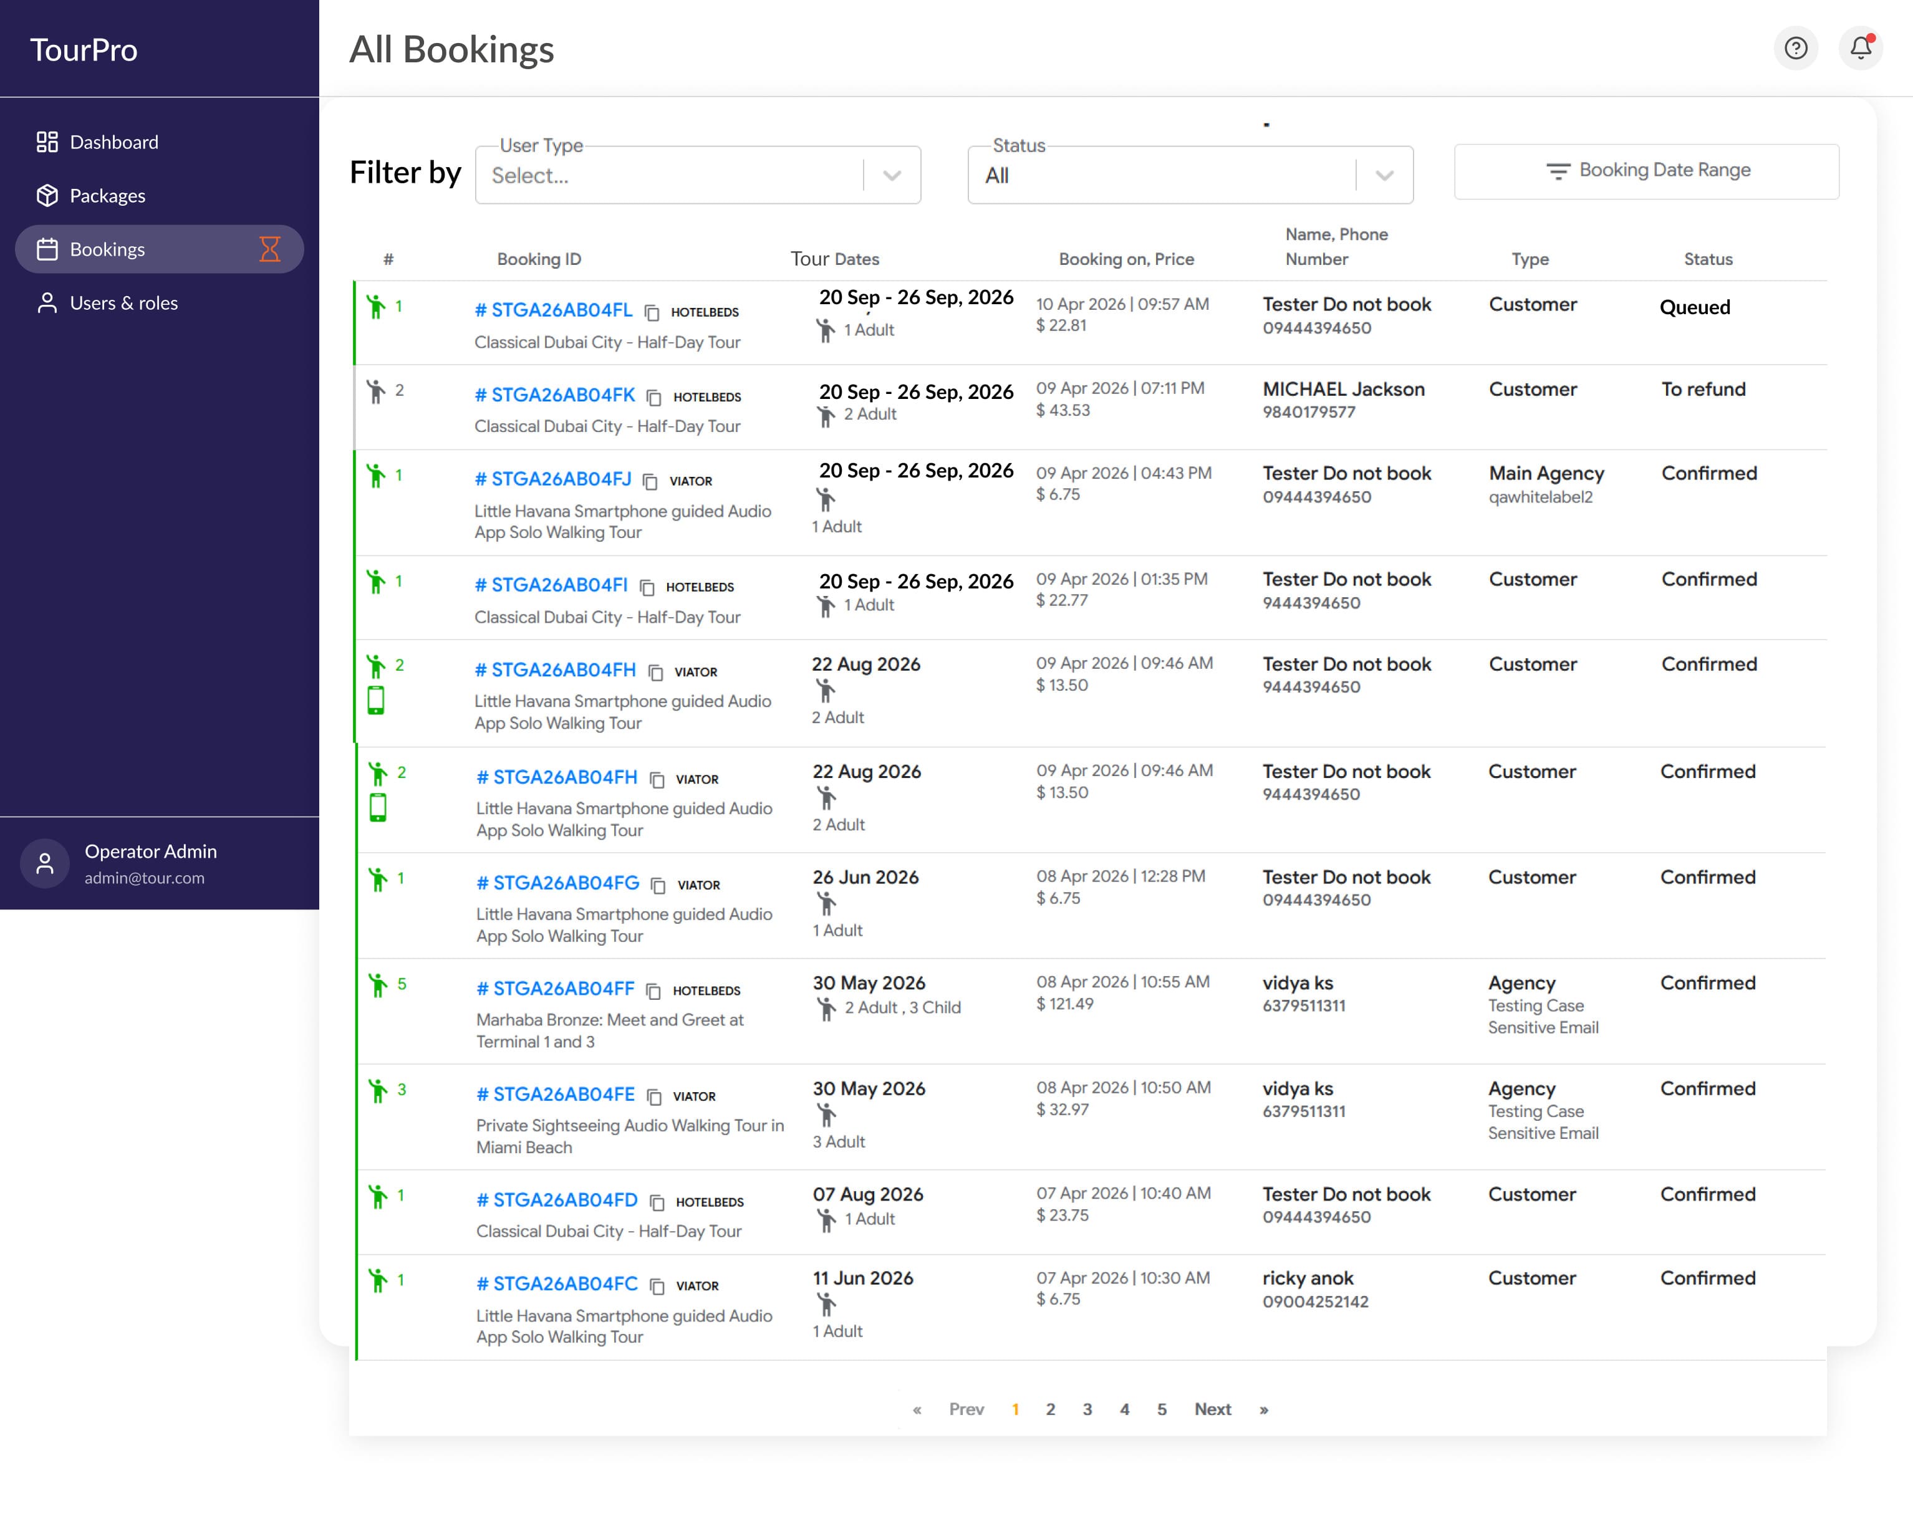Open the help question mark icon
The height and width of the screenshot is (1516, 1913).
click(x=1795, y=48)
